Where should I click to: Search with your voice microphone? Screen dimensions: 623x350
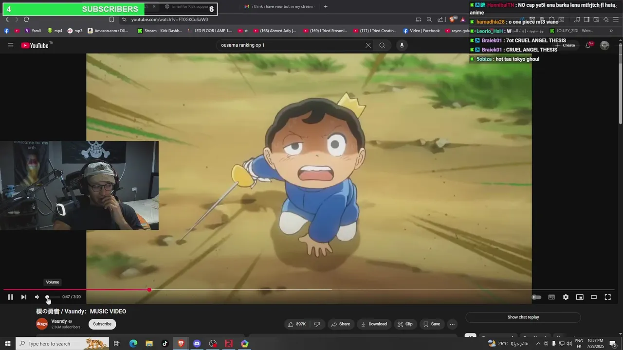click(x=402, y=45)
